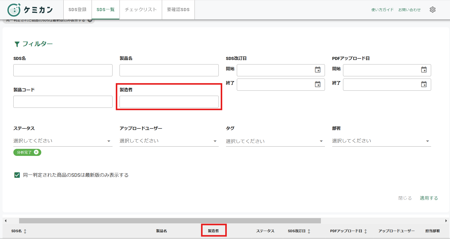Click the horizontal scrollbar thumb
This screenshot has width=450, height=239.
tap(170, 221)
